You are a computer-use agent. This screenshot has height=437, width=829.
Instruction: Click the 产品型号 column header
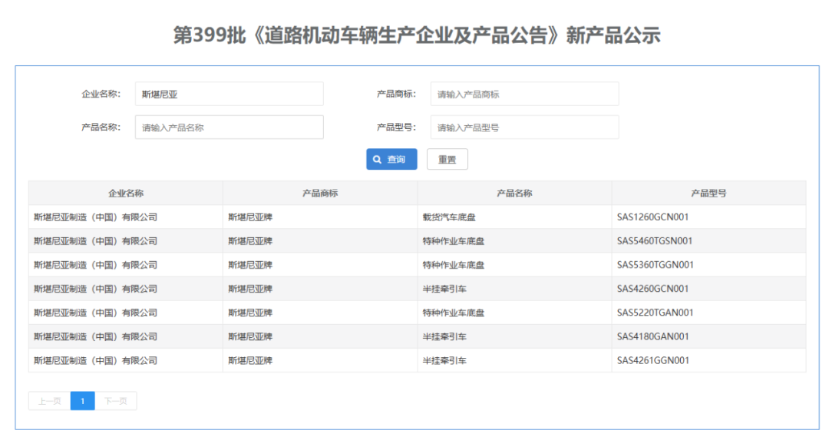pyautogui.click(x=708, y=193)
